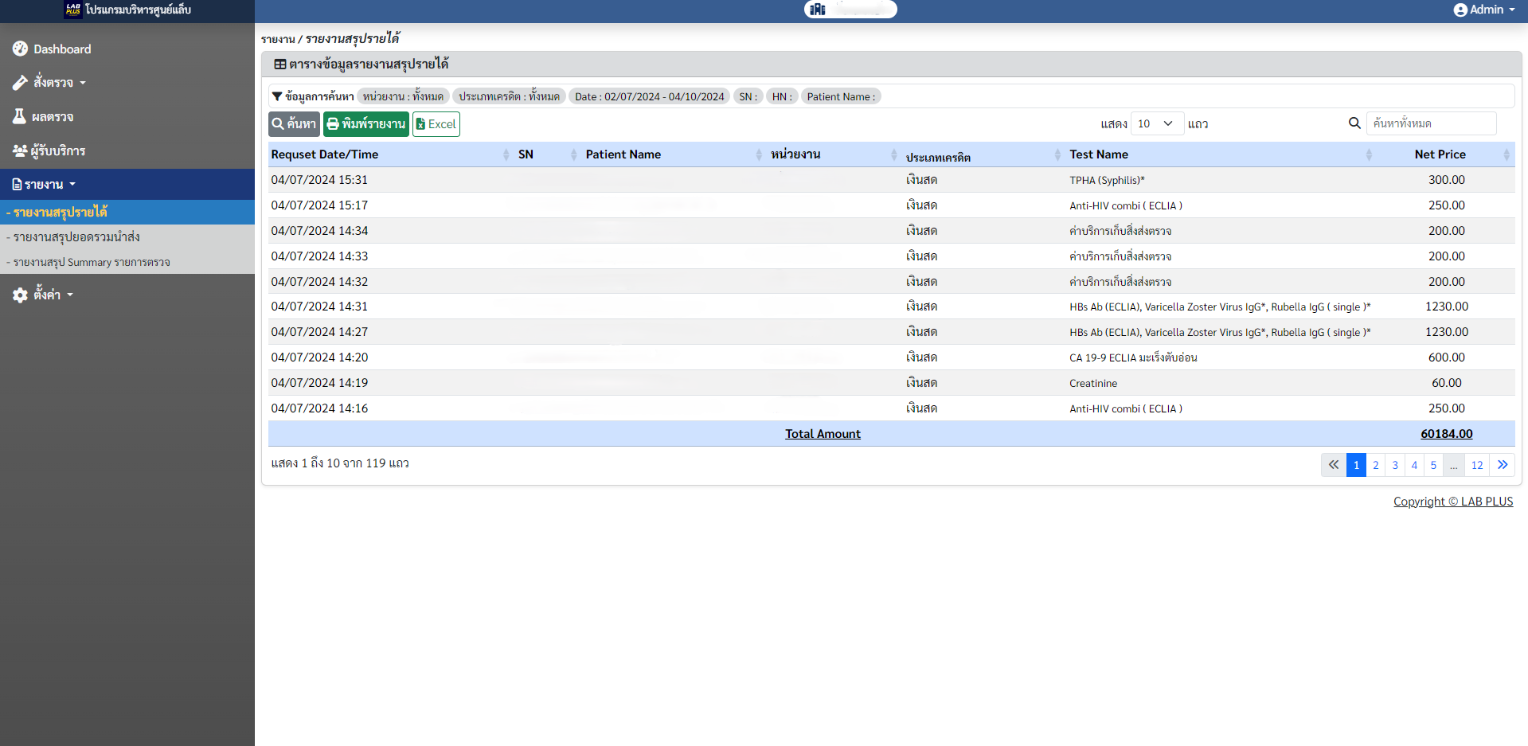
Task: Click the users icon for ผู้รับบริการ
Action: [20, 150]
